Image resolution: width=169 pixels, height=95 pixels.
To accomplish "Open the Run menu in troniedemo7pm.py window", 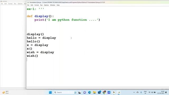I will tap(41, 5).
